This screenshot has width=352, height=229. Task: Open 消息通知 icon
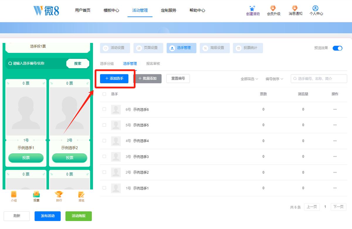(295, 8)
